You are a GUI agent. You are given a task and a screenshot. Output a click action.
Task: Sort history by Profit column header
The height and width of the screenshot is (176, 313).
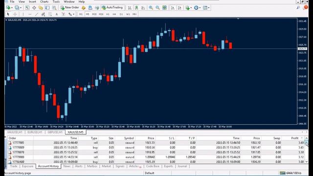294,138
